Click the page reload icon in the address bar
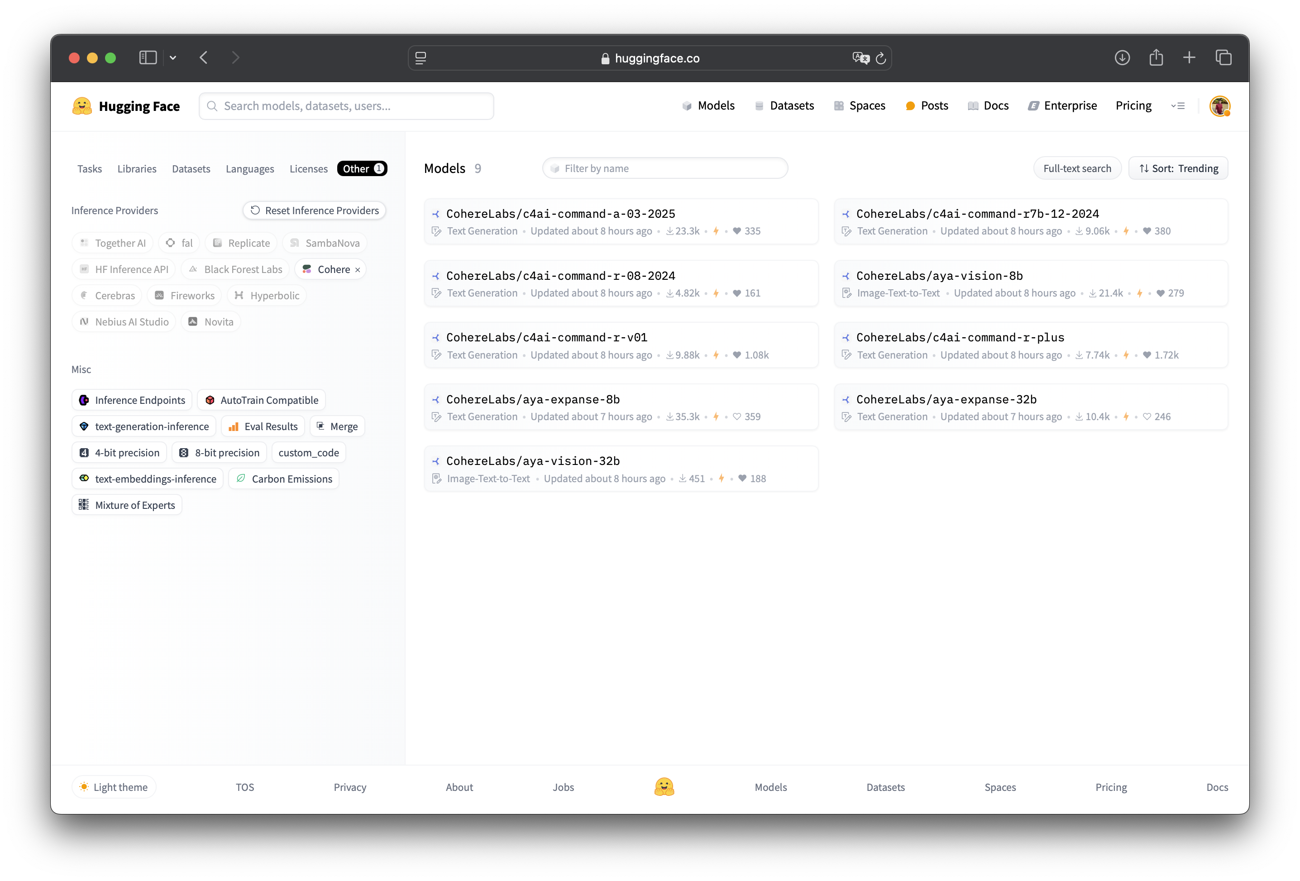The height and width of the screenshot is (881, 1300). tap(881, 58)
